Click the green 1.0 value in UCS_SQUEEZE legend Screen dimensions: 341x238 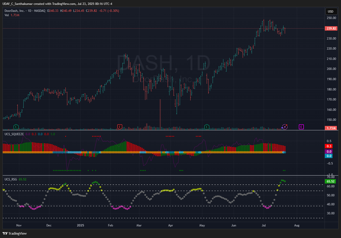pos(53,134)
